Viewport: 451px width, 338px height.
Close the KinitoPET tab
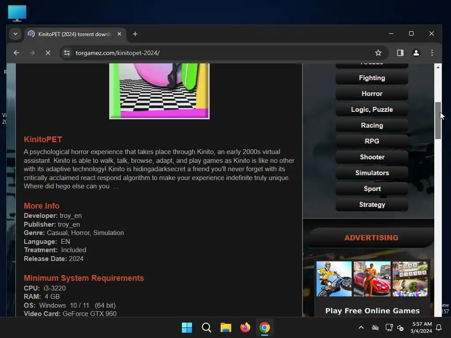119,34
